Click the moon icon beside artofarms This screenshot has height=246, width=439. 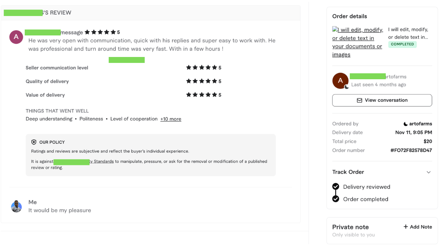click(x=406, y=124)
